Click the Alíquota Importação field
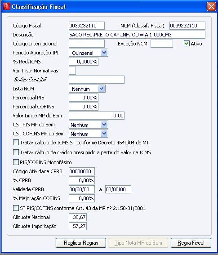Screen dimensions: 218x255 click(78, 226)
